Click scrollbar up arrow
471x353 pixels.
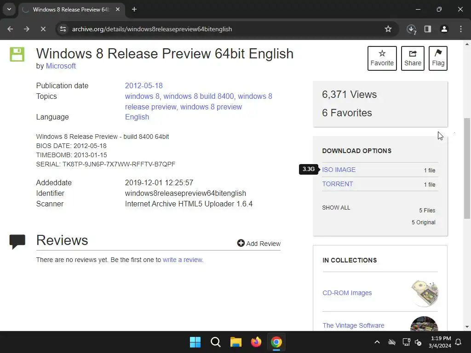(467, 44)
